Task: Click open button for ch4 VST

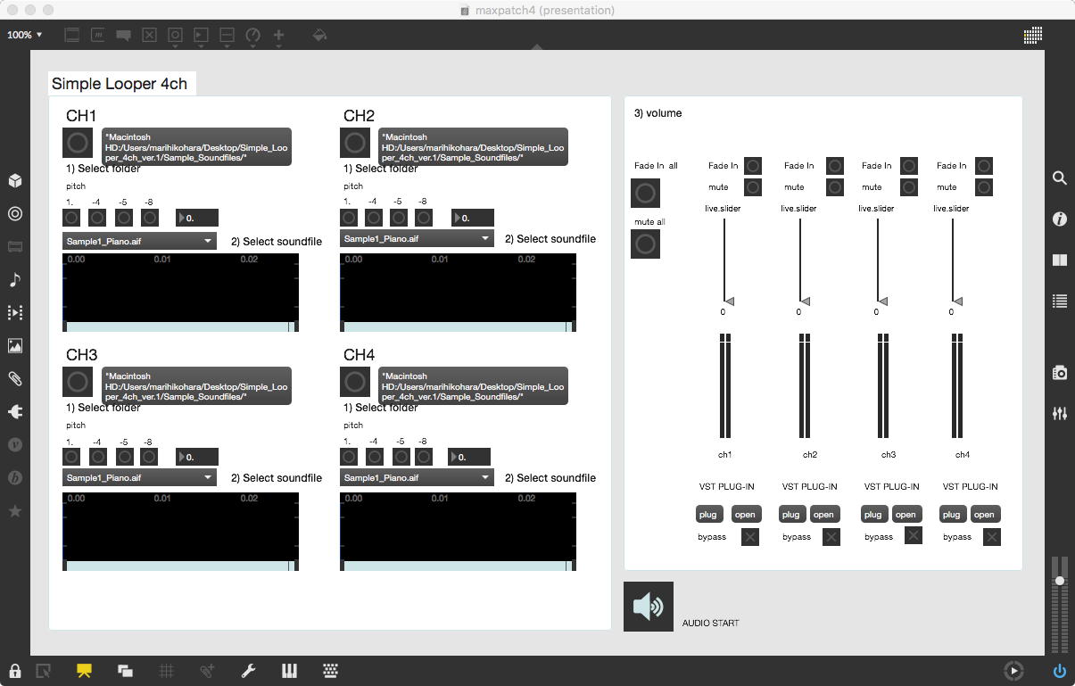Action: [984, 514]
